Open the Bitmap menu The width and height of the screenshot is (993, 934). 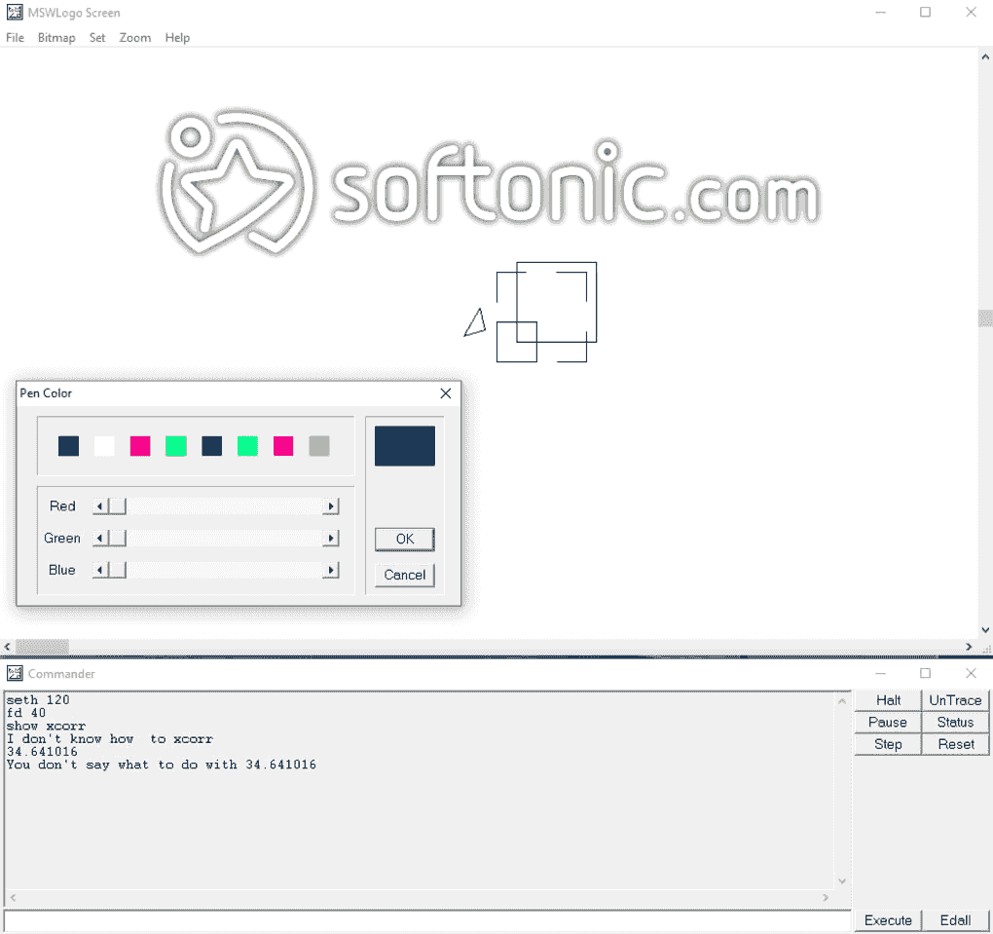[x=56, y=37]
